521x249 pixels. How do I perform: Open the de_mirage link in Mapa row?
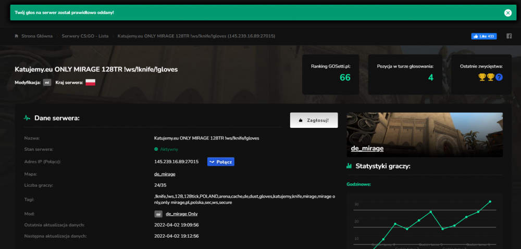(165, 174)
